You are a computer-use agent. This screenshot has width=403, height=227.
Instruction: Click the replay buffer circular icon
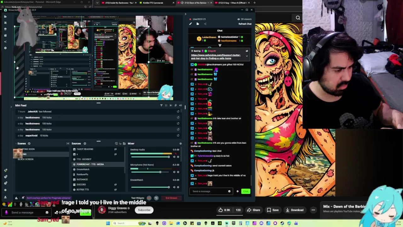pyautogui.click(x=156, y=198)
